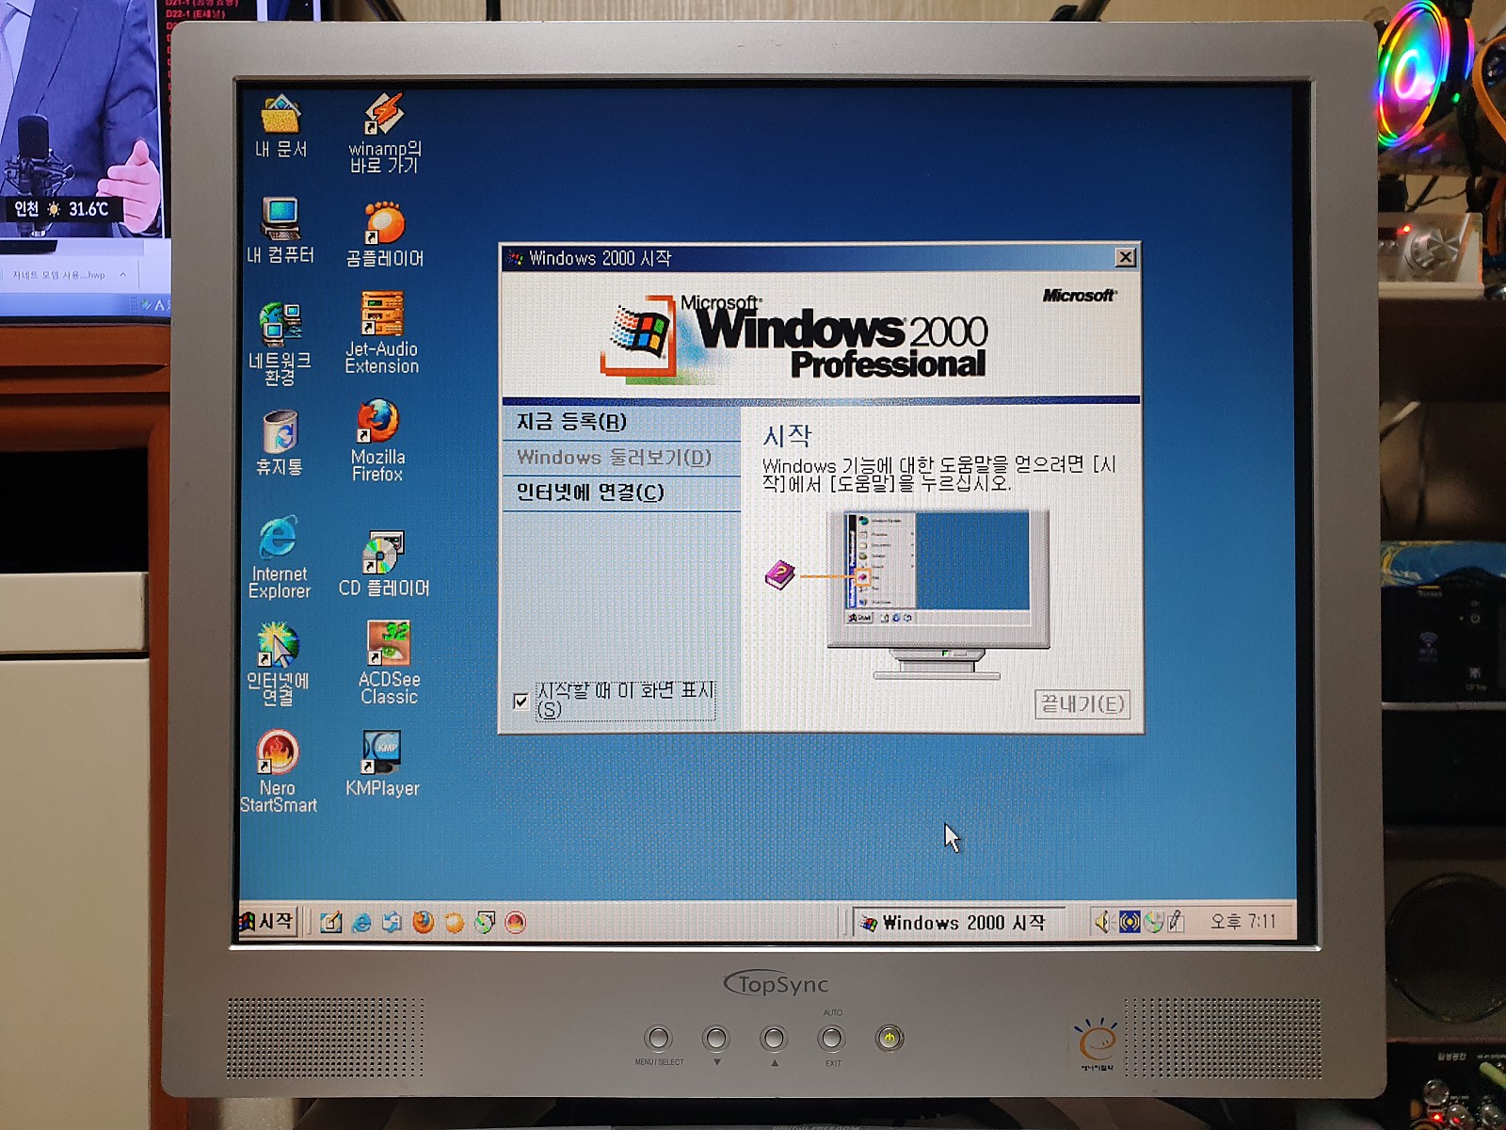Click the third quick launch icon
Viewport: 1506px width, 1130px height.
click(393, 922)
